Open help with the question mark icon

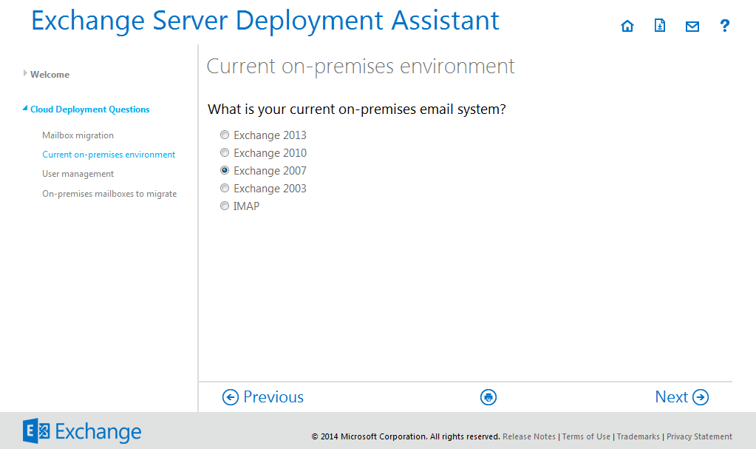click(x=724, y=26)
